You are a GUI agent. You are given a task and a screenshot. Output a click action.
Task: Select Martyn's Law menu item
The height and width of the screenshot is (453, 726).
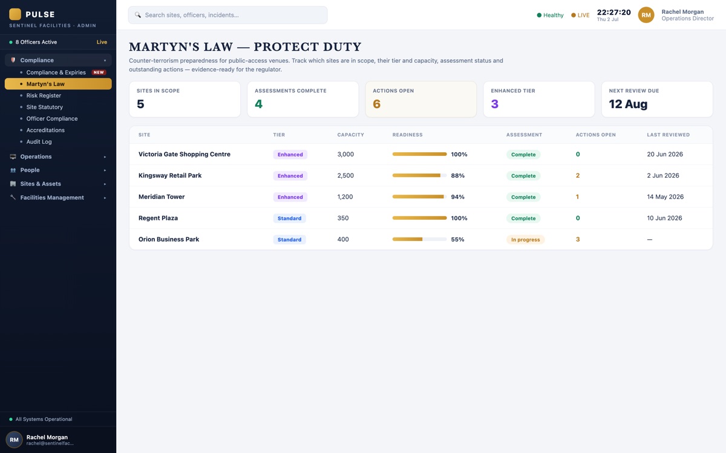[x=58, y=84]
